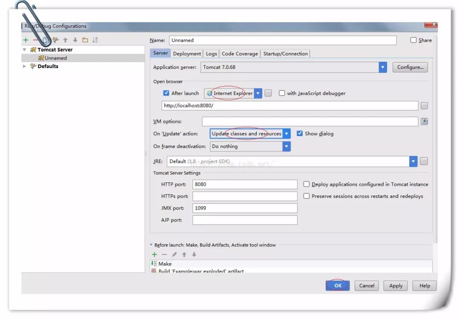This screenshot has width=460, height=319.
Task: Add a before launch task with plus icon
Action: click(x=154, y=254)
